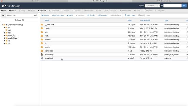Expand the public_ftp folder in tree
This screenshot has height=106, width=188.
(x=5, y=35)
